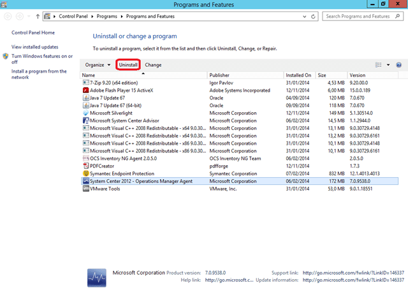Click the up arrow navigation icon
Viewport: 408px width, 290px height.
(38, 17)
